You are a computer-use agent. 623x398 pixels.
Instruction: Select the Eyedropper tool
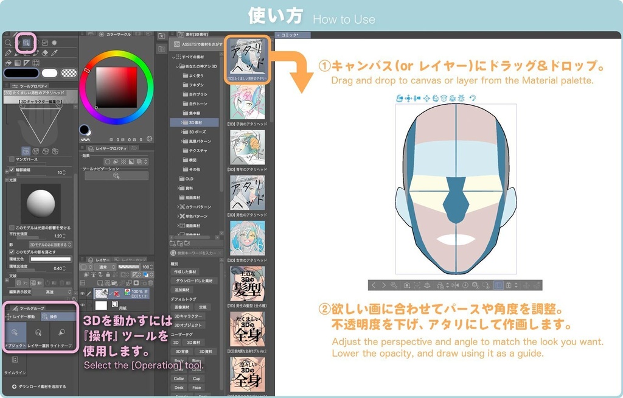pyautogui.click(x=55, y=53)
